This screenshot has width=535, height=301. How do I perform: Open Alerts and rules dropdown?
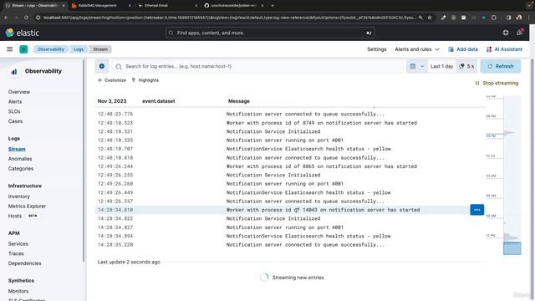[417, 49]
